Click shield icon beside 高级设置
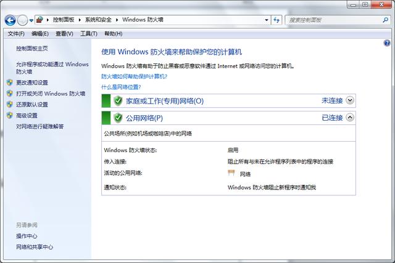 click(x=10, y=115)
